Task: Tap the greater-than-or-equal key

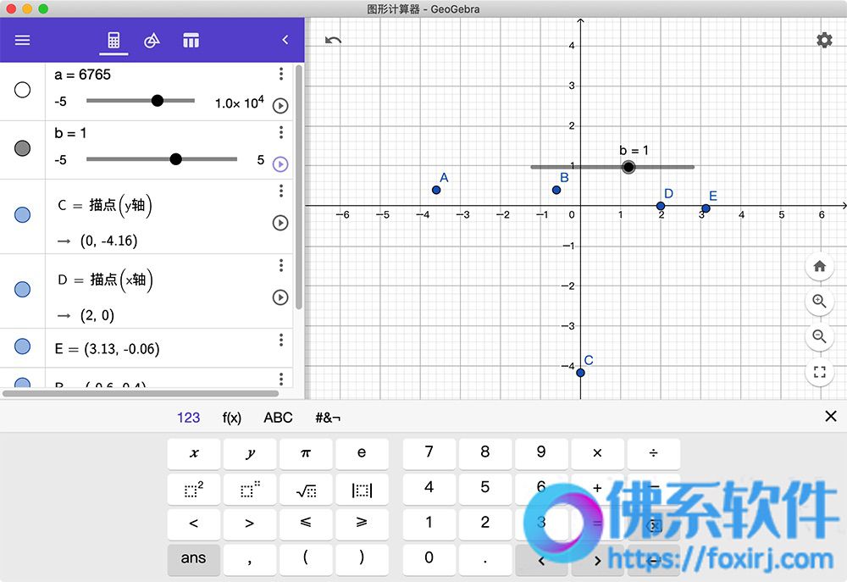Action: coord(362,524)
